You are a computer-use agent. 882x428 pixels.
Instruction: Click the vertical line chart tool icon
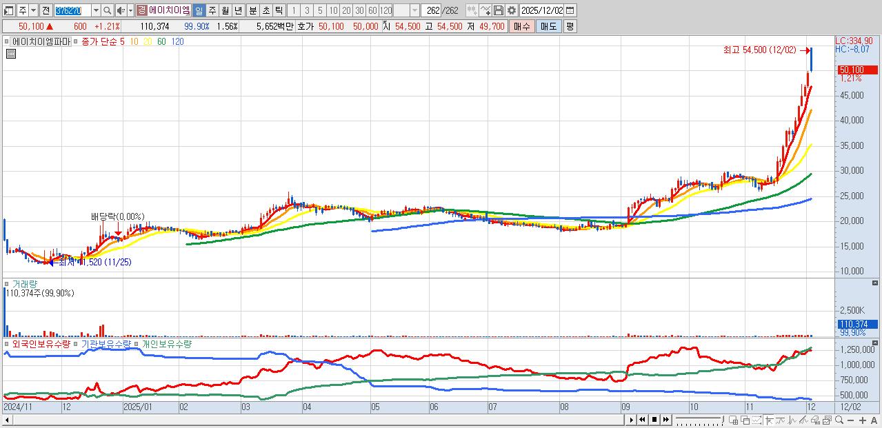(792, 420)
